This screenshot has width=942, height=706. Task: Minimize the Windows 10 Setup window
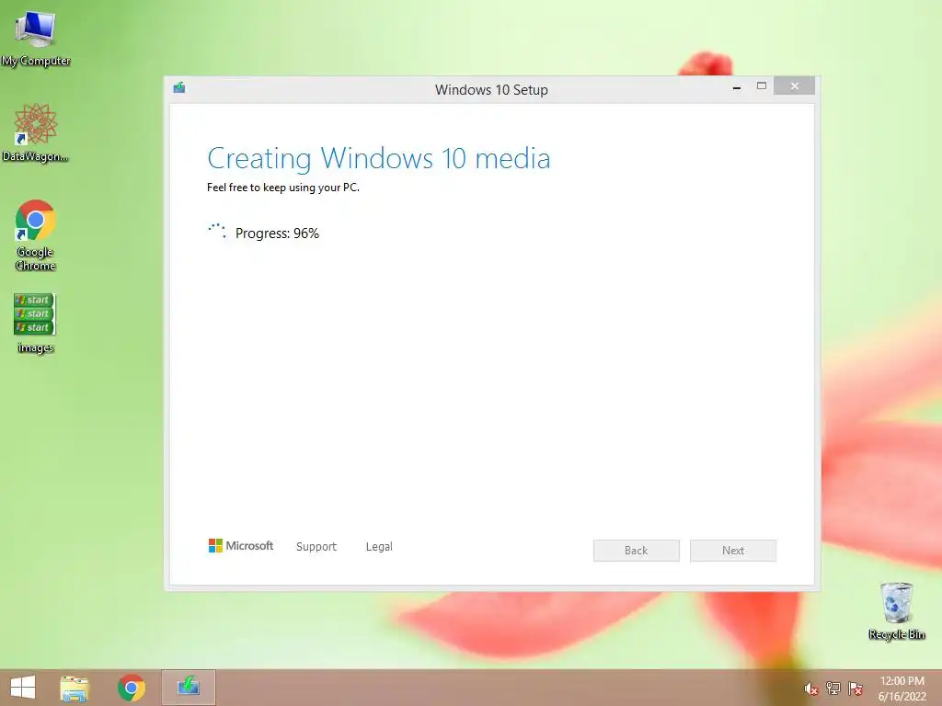pyautogui.click(x=737, y=87)
